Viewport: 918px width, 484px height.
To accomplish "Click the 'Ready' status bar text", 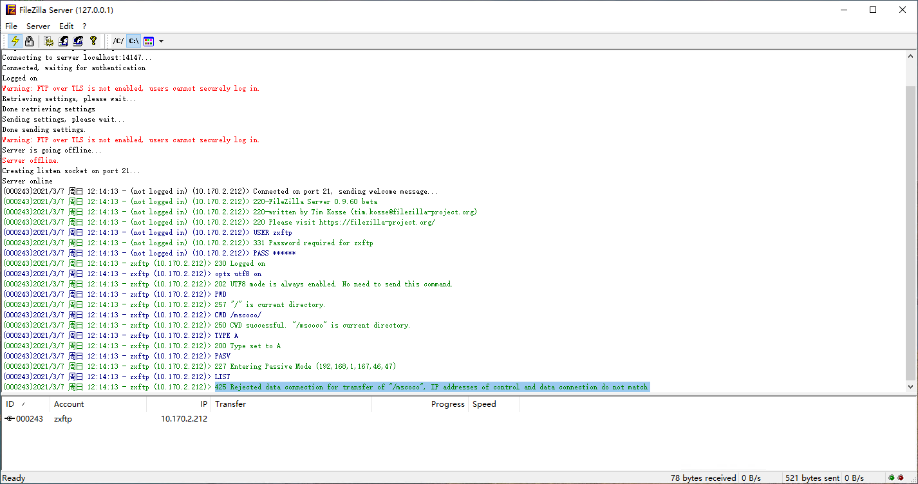I will [14, 478].
